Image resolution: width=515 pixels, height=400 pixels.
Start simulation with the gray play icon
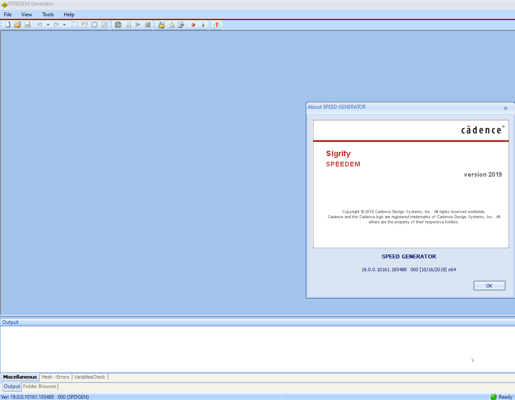138,25
